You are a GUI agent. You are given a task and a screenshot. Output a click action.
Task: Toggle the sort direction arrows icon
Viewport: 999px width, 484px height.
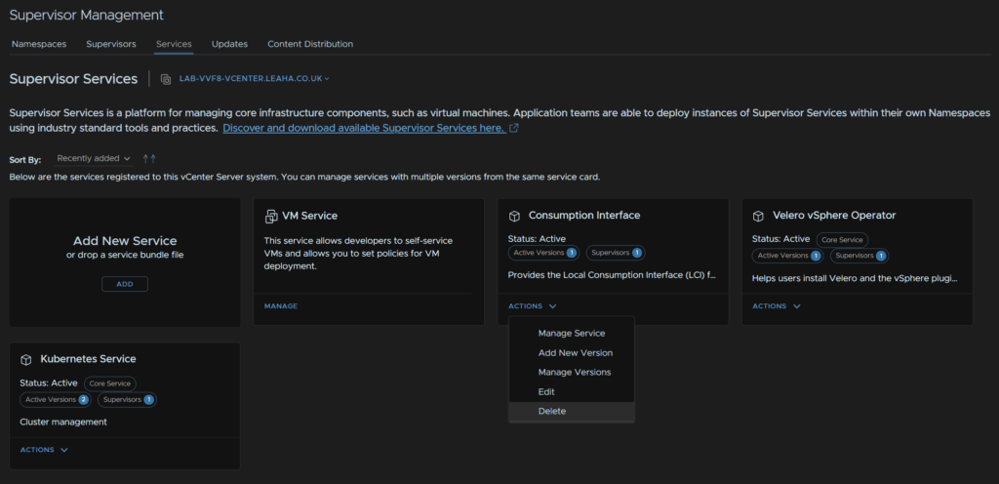(149, 159)
